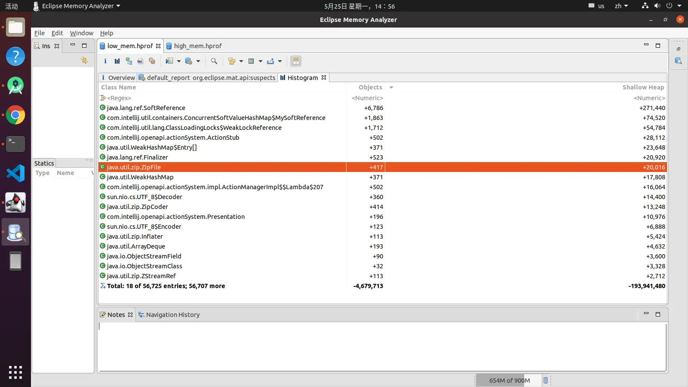The height and width of the screenshot is (387, 688).
Task: Maximize the editor area pane
Action: click(x=658, y=45)
